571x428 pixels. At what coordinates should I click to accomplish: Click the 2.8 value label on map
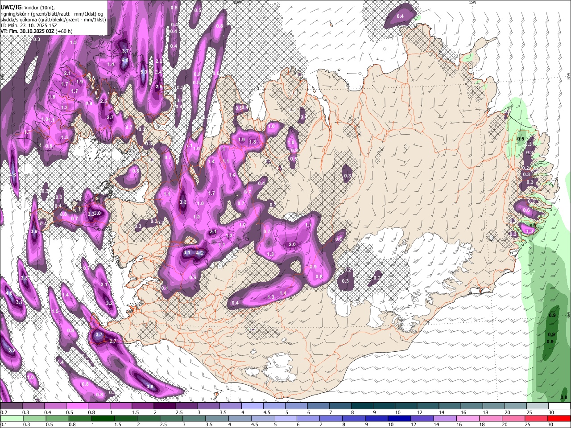[159, 87]
